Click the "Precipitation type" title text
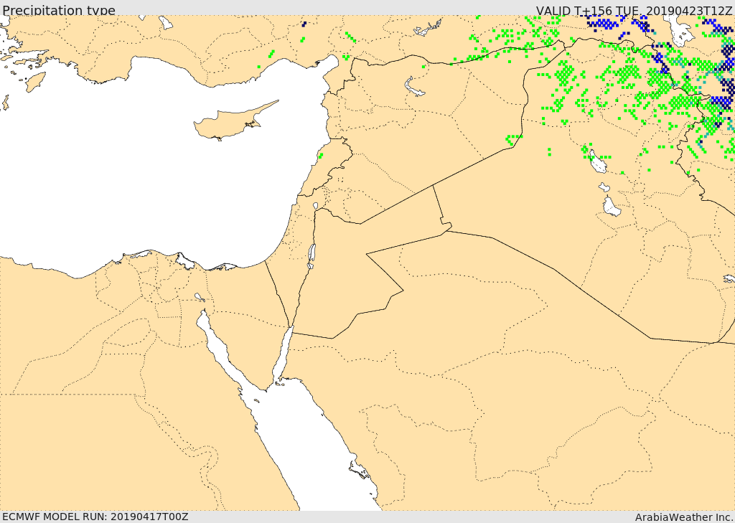This screenshot has height=523, width=735. pyautogui.click(x=59, y=10)
